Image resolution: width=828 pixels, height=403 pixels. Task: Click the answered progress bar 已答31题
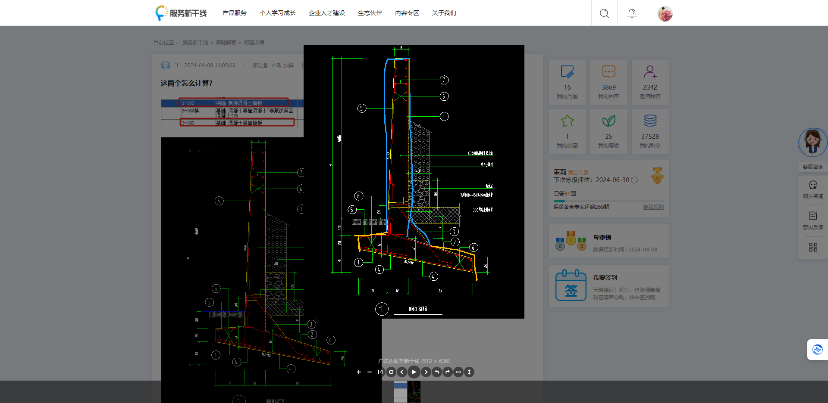[608, 201]
